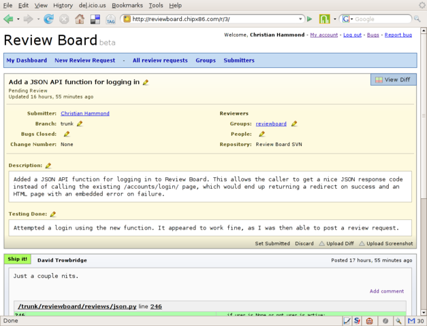Image resolution: width=427 pixels, height=326 pixels.
Task: Reload the page with the Refresh icon
Action: pyautogui.click(x=49, y=19)
